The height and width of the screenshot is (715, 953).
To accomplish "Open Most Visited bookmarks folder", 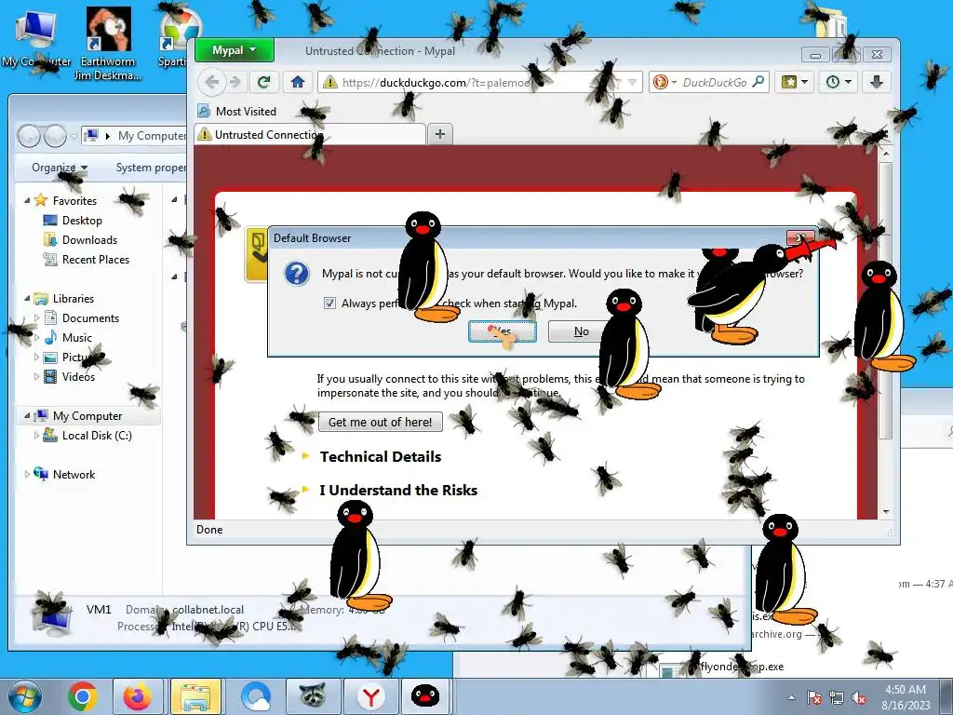I will 237,112.
